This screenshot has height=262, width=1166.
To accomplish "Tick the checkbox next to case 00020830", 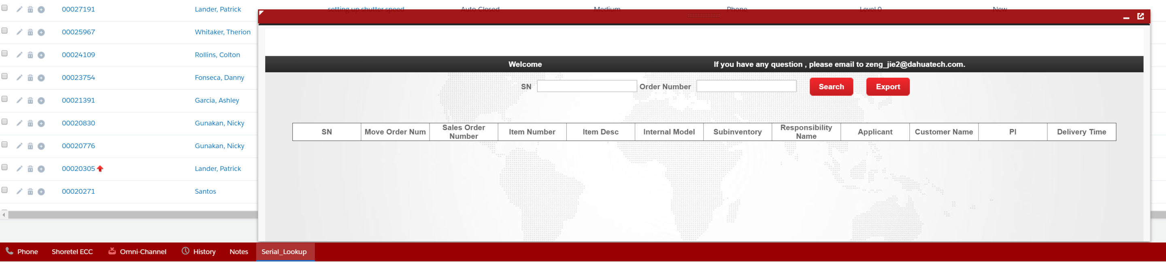I will pyautogui.click(x=4, y=122).
